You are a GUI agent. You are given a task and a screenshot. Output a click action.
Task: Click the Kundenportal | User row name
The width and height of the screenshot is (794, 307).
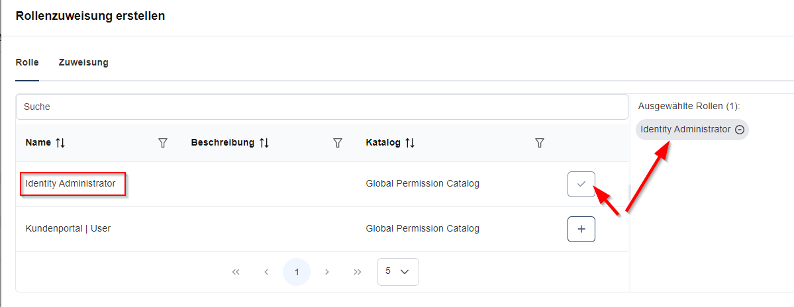[x=68, y=228]
